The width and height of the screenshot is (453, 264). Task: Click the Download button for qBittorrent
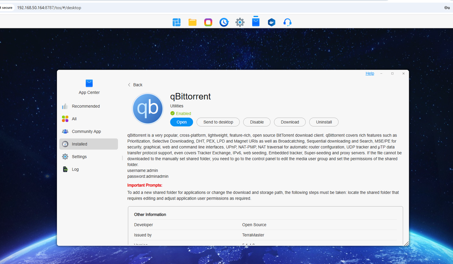[x=290, y=122]
